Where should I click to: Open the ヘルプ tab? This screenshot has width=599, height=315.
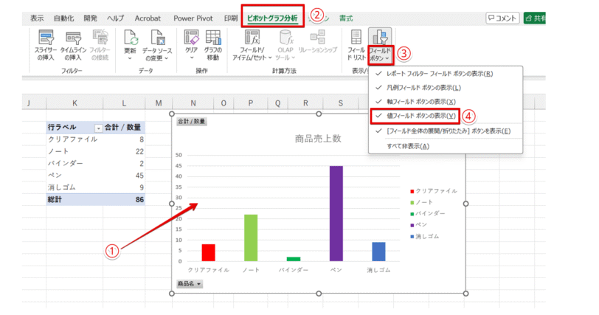pos(116,18)
